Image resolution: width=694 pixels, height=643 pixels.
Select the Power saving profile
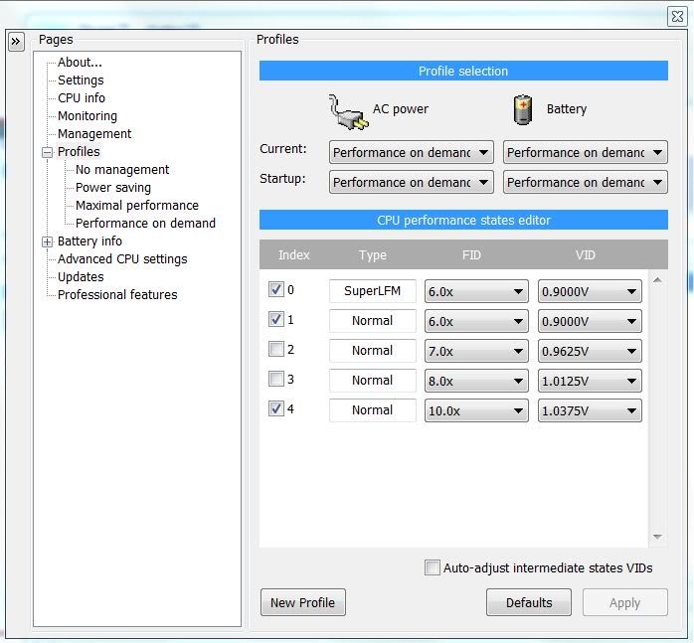(113, 188)
